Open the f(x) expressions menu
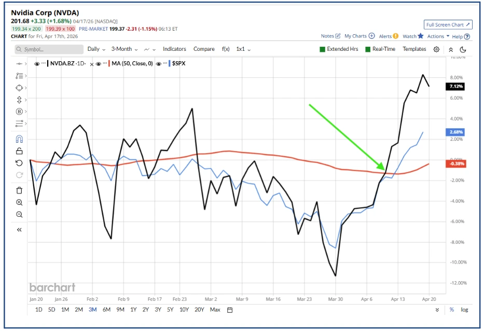 (226, 49)
